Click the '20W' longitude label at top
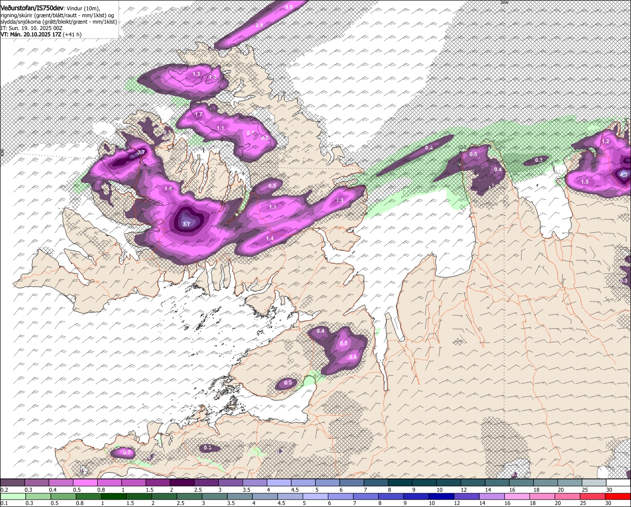The image size is (631, 507). pos(504,2)
